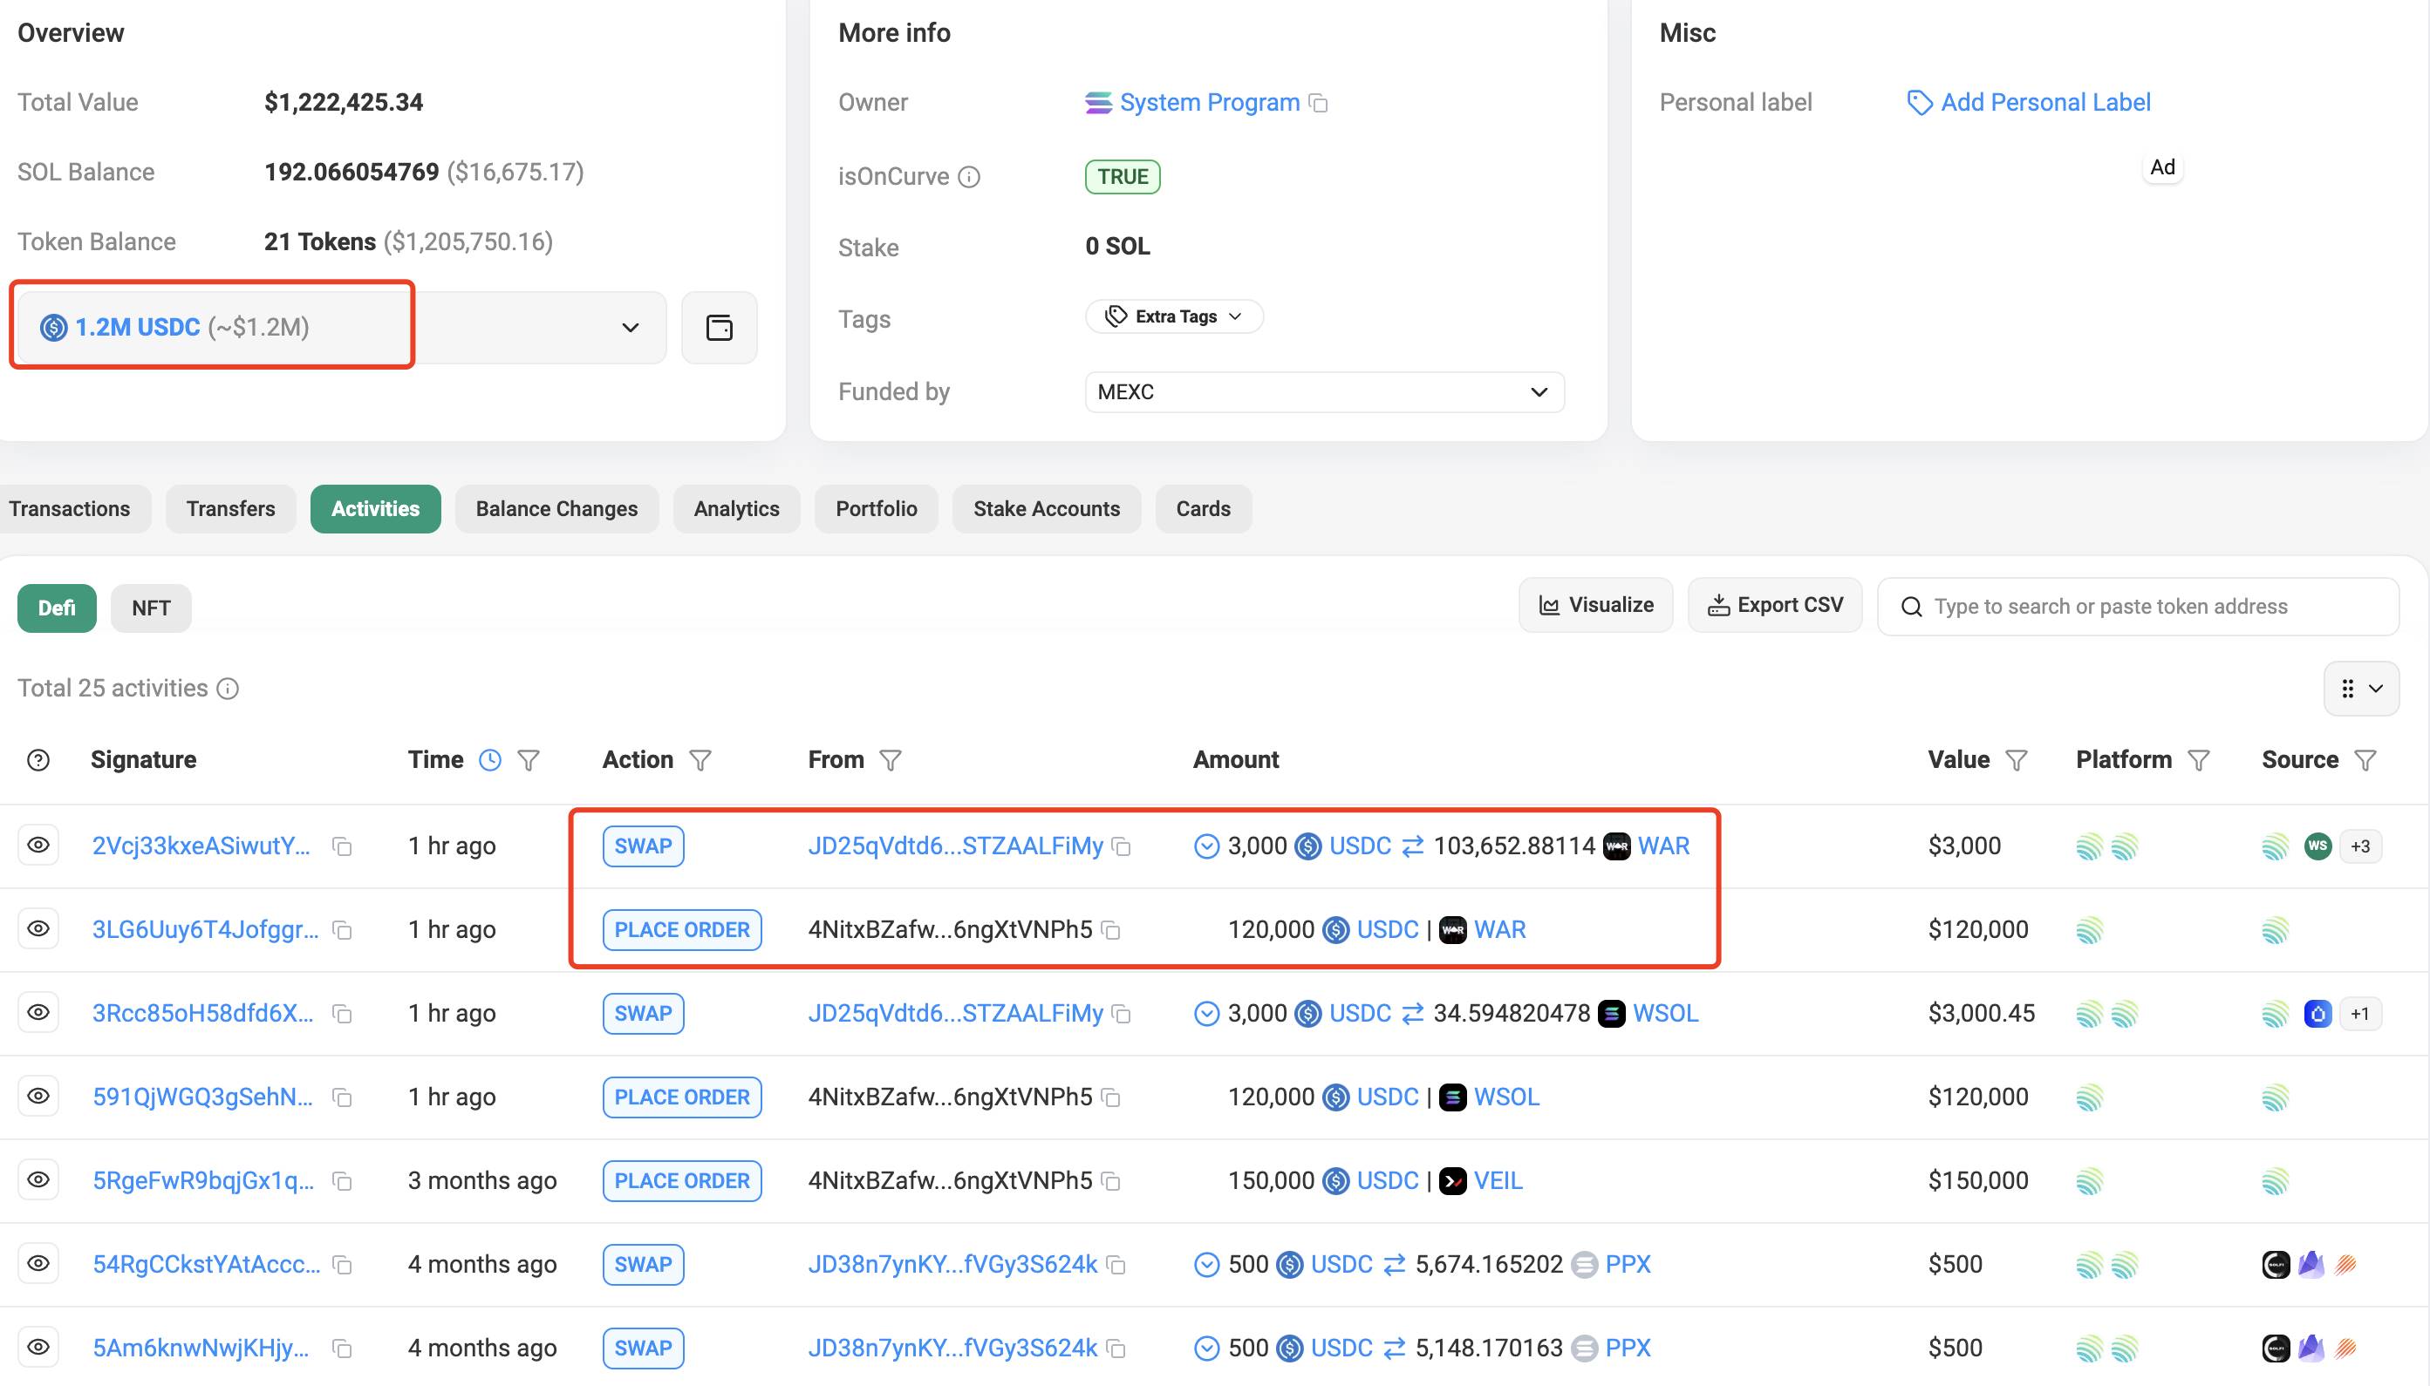Screen dimensions: 2430x1386
Task: Click the wallet icon beside token dropdown
Action: point(719,328)
